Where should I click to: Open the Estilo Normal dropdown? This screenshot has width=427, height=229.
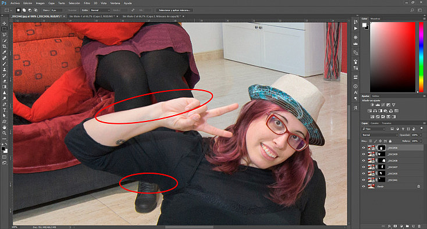coord(100,10)
